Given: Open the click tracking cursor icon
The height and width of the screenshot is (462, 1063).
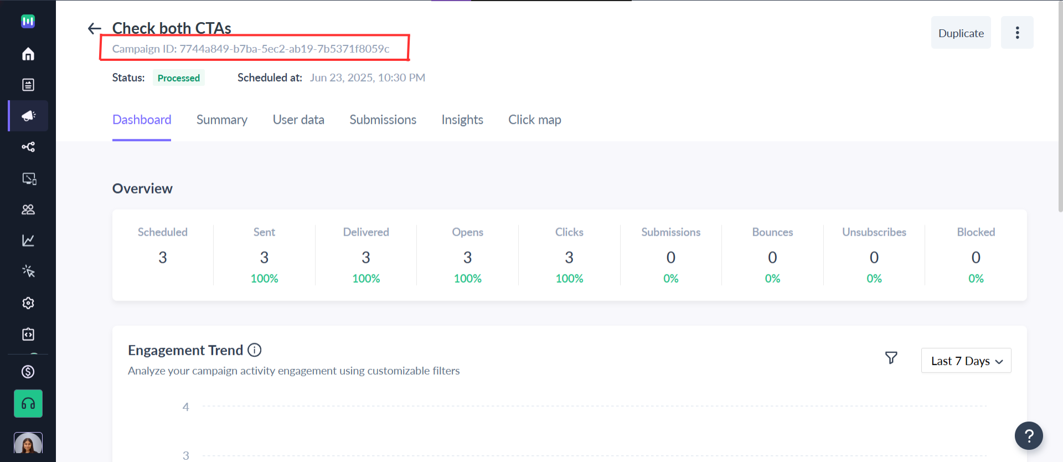Looking at the screenshot, I should coord(28,271).
